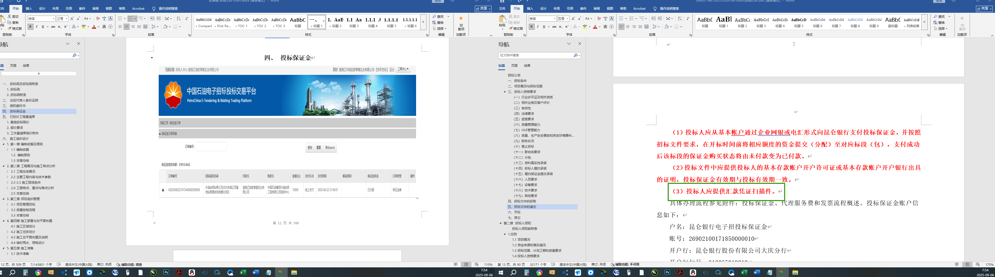Toggle Italic in the right Word window
Image resolution: width=995 pixels, height=277 pixels.
538,27
